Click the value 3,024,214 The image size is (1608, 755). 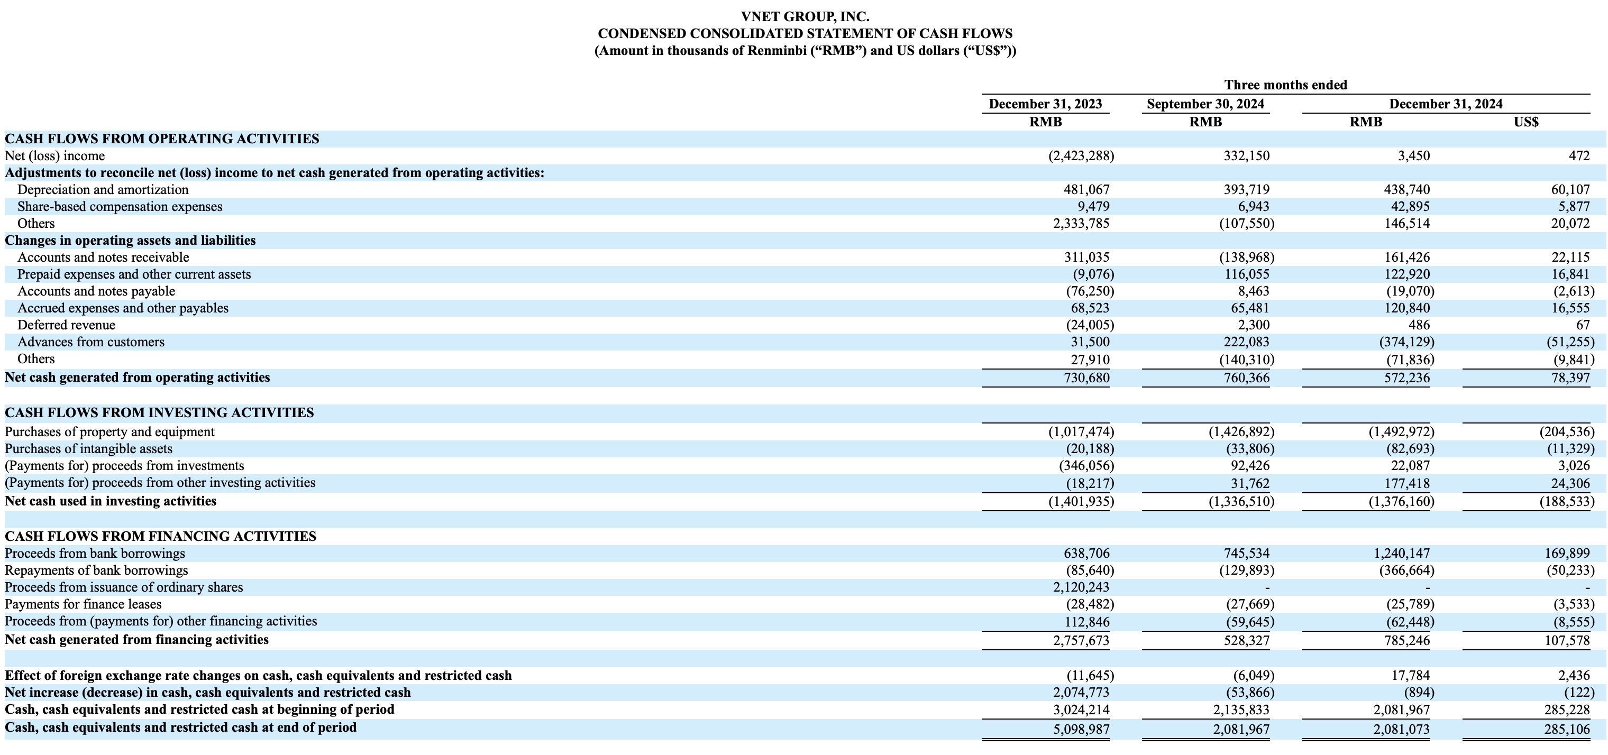(1081, 710)
